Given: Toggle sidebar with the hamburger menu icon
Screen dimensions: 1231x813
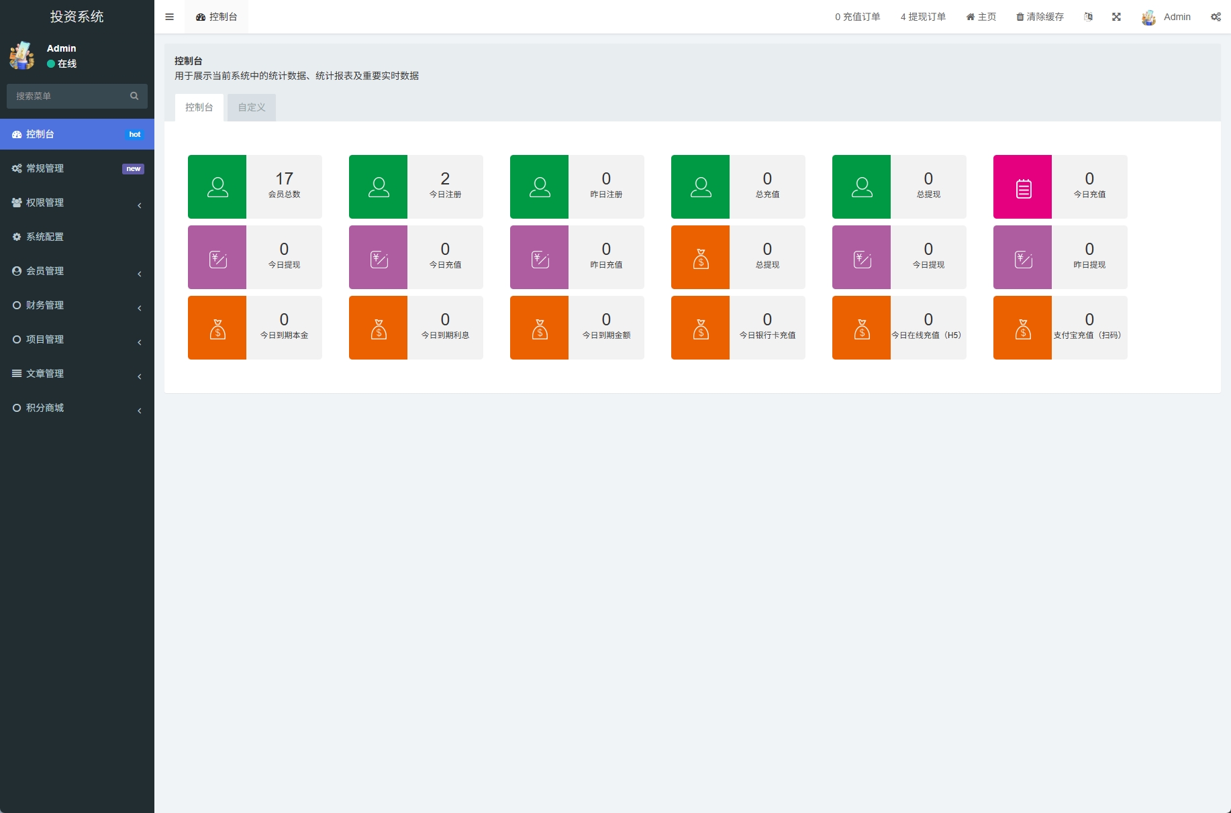Looking at the screenshot, I should click(169, 17).
